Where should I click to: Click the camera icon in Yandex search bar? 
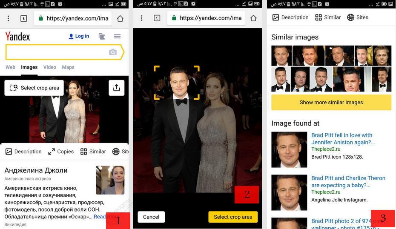[112, 52]
